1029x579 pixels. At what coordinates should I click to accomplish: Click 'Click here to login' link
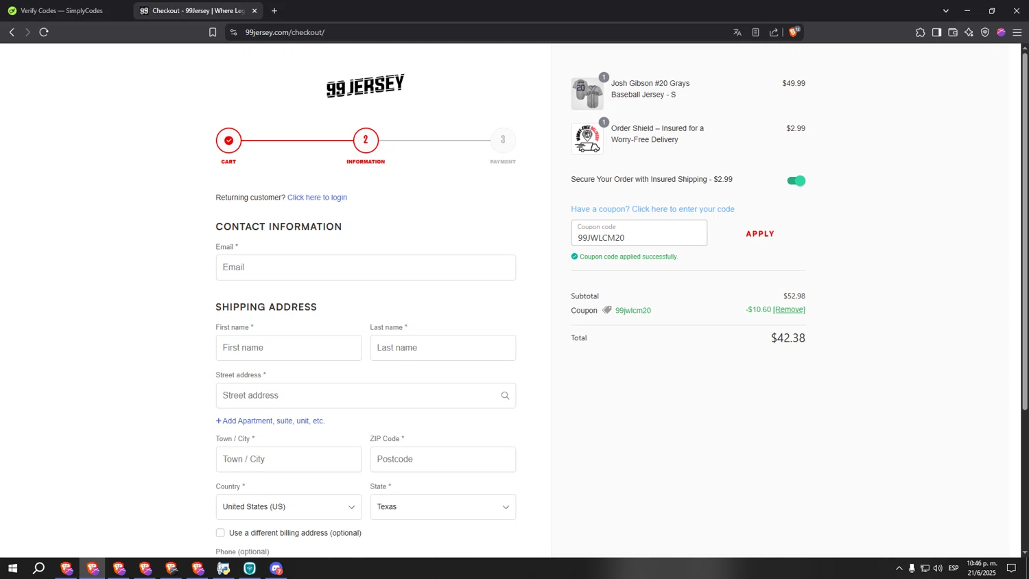pos(317,198)
